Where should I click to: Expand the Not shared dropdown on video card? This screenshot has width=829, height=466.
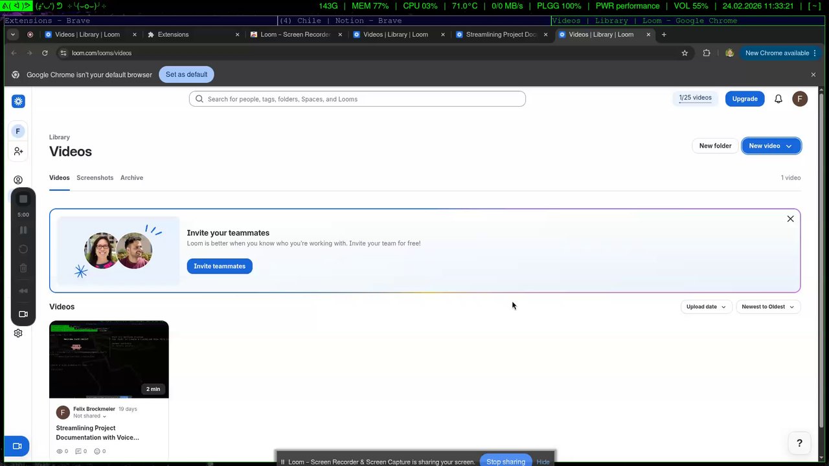[89, 416]
